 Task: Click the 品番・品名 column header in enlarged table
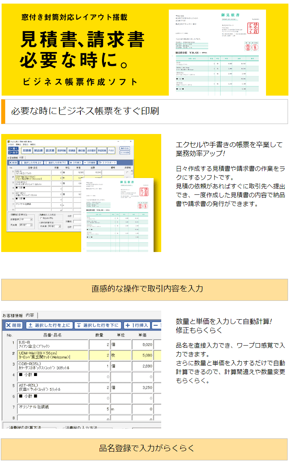pos(52,335)
